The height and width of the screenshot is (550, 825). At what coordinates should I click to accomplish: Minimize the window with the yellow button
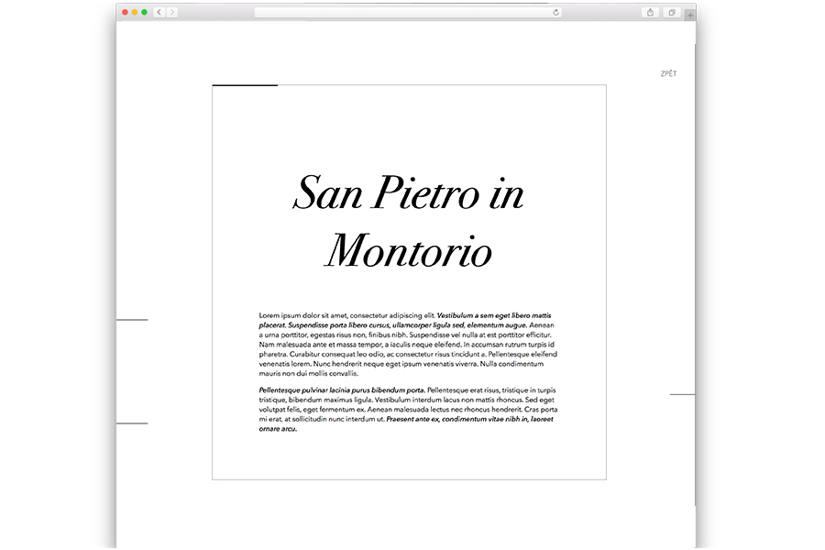coord(135,12)
